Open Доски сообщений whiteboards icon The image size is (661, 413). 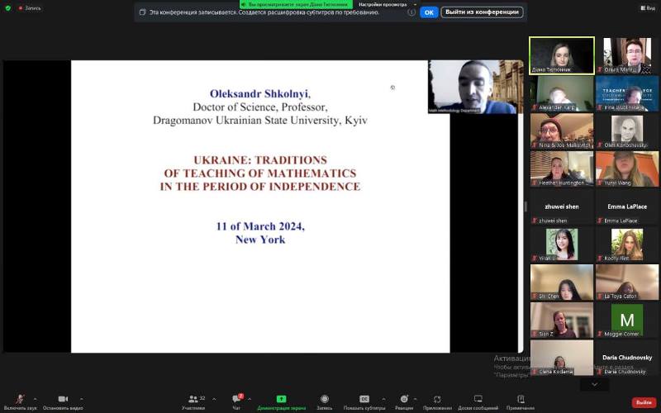coord(478,399)
